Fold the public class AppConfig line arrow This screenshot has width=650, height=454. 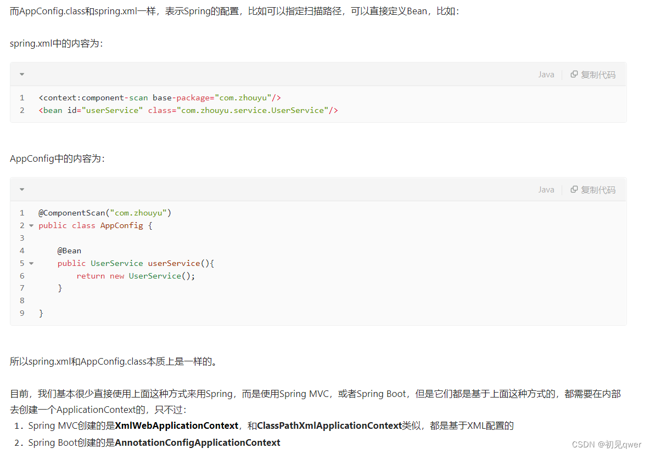pos(31,225)
